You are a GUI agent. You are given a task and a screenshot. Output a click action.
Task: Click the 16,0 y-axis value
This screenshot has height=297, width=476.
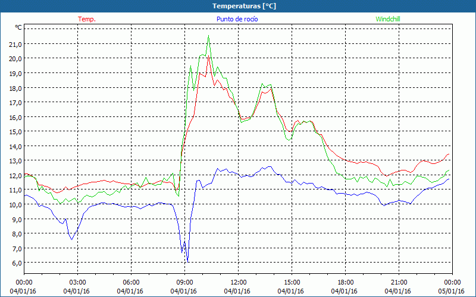click(15, 117)
